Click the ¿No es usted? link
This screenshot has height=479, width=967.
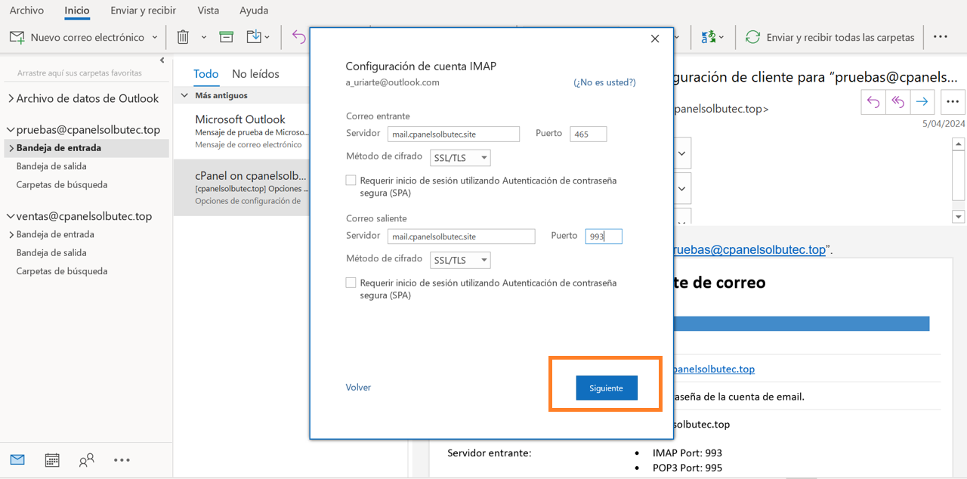coord(604,82)
